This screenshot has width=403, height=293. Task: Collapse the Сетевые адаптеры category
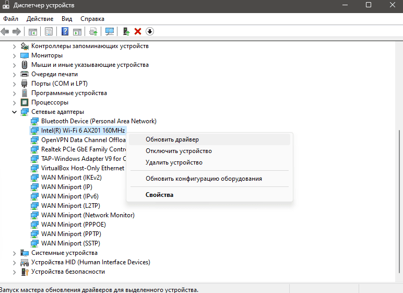tap(14, 112)
